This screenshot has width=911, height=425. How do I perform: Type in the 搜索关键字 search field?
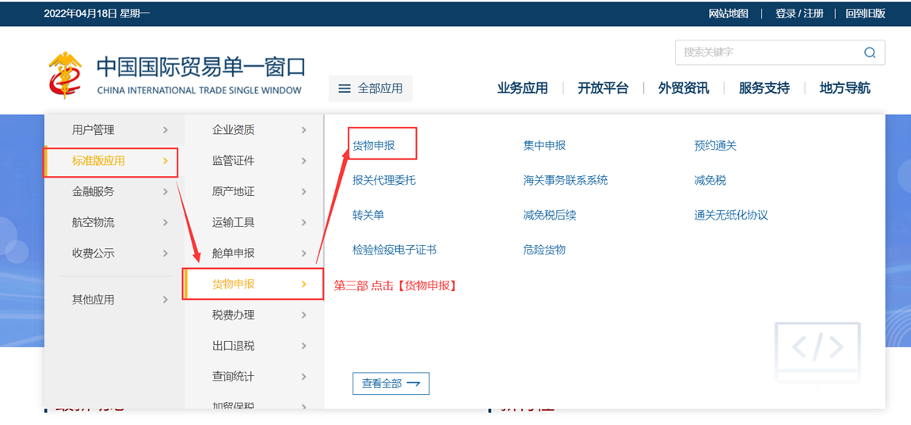pos(764,52)
